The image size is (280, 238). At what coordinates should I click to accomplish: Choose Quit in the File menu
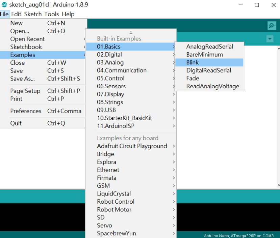[43, 123]
